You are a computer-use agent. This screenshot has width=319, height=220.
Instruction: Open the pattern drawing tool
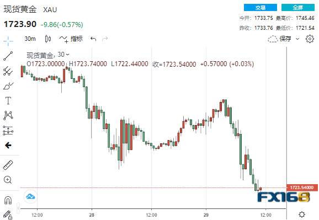point(8,115)
